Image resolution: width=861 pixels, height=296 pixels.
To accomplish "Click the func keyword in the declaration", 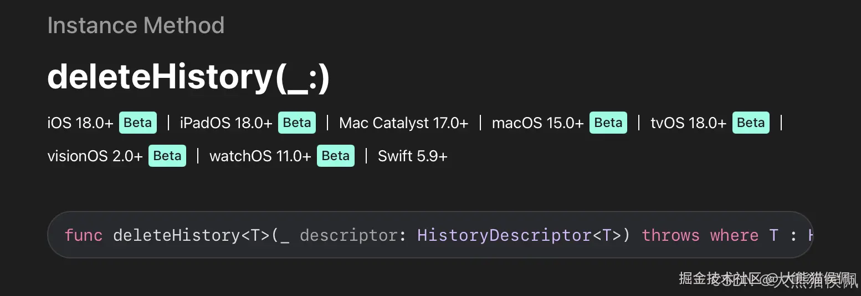I will click(84, 235).
